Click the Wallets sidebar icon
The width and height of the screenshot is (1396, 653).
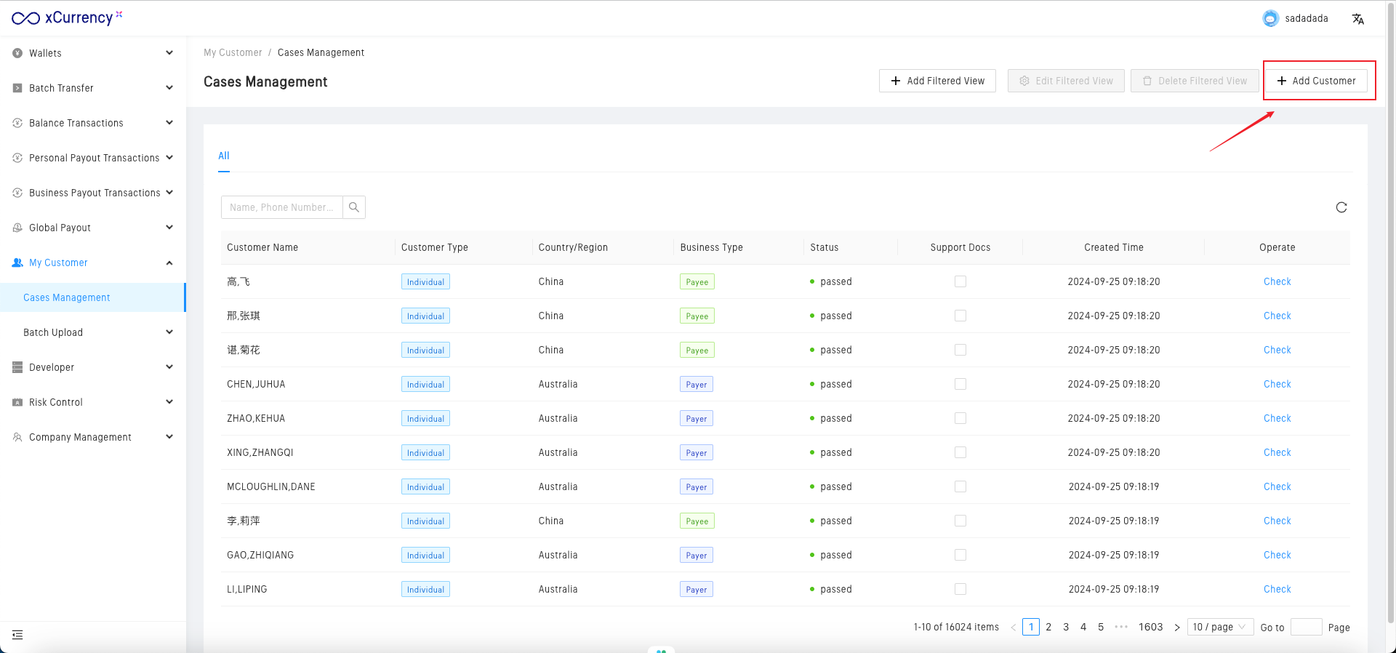[17, 53]
